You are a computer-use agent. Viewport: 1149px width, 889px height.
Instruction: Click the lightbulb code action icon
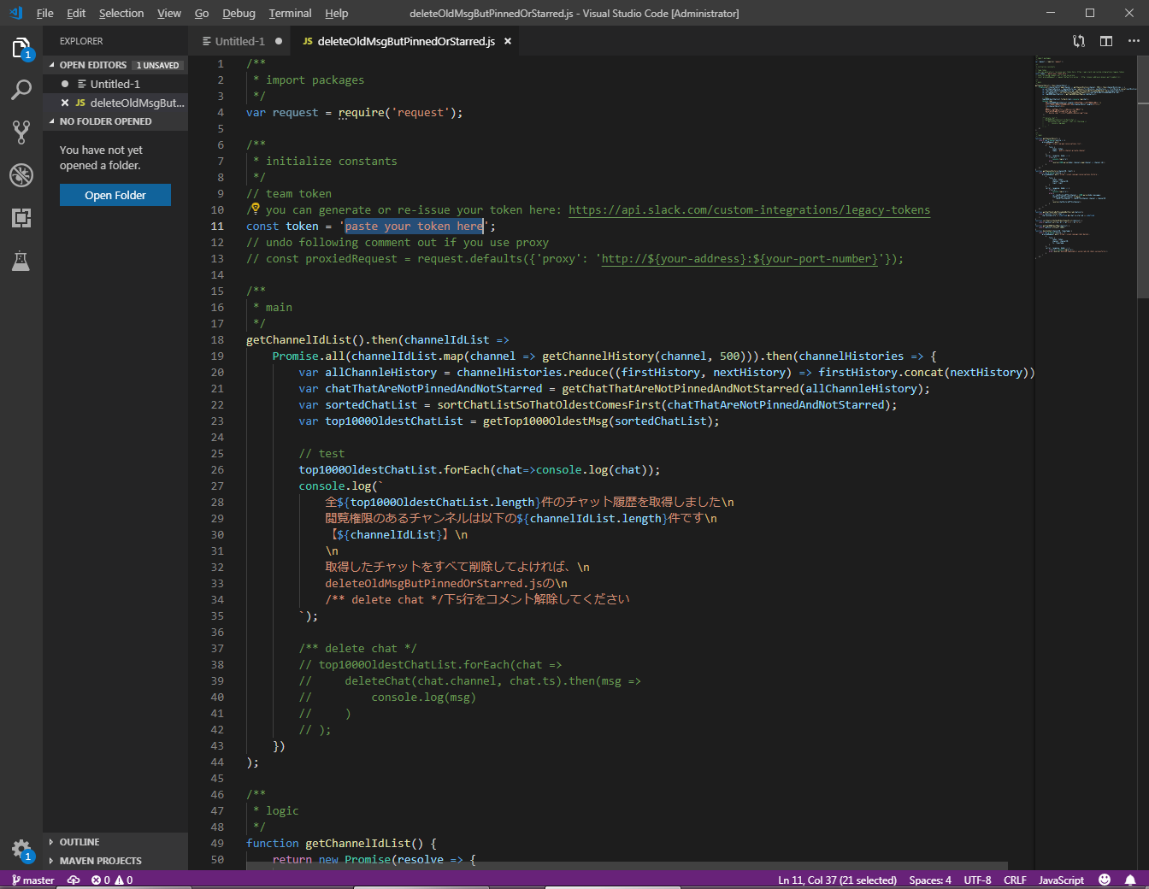point(255,209)
